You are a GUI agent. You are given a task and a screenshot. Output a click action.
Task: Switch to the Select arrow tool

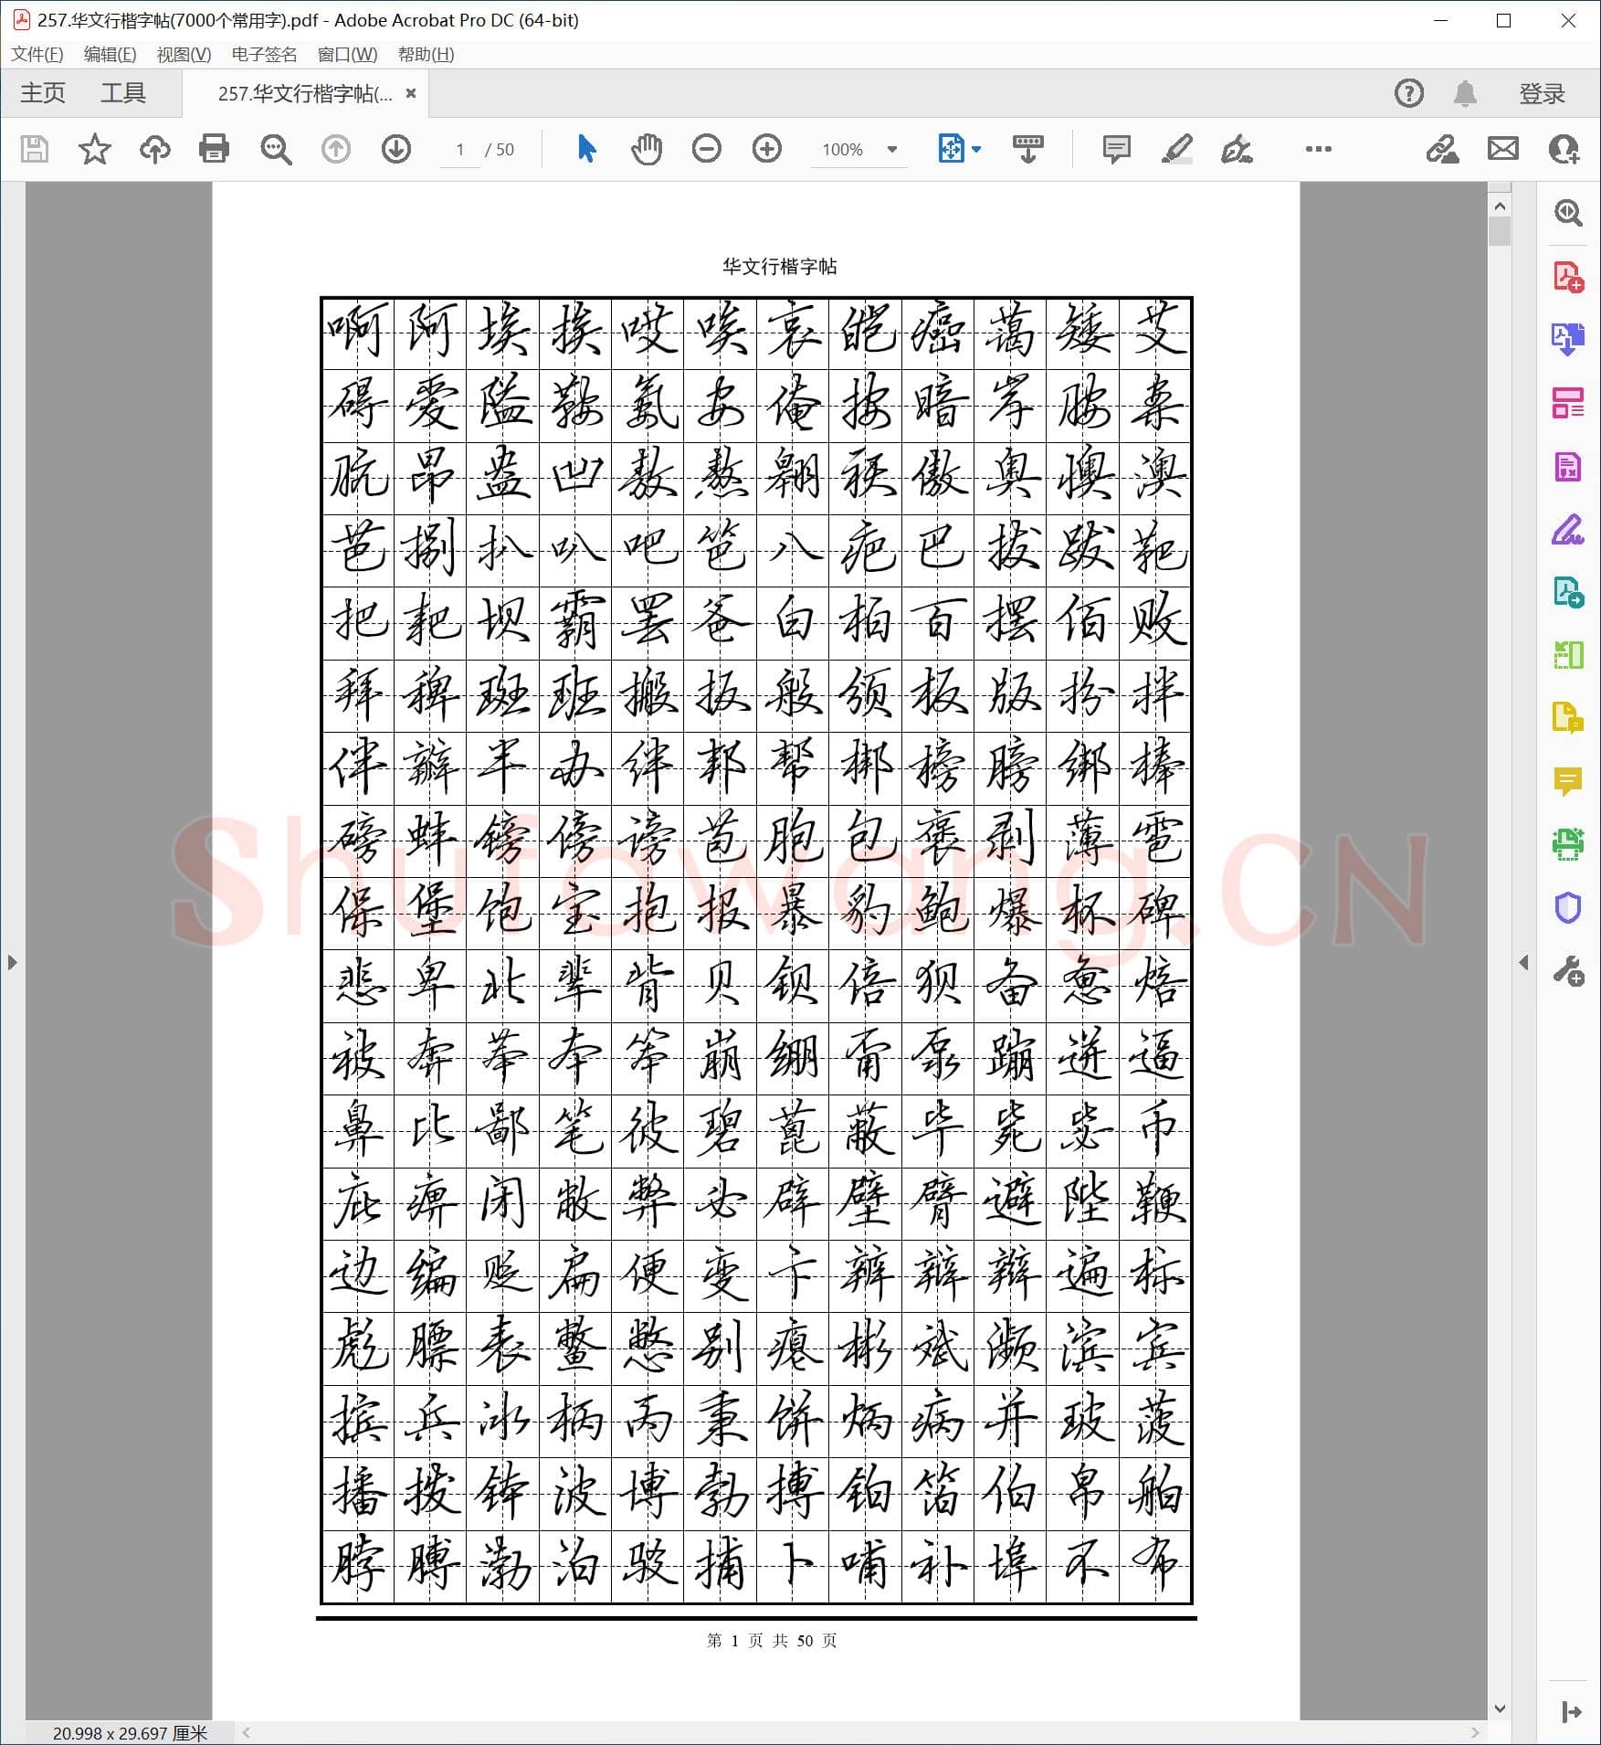[585, 149]
